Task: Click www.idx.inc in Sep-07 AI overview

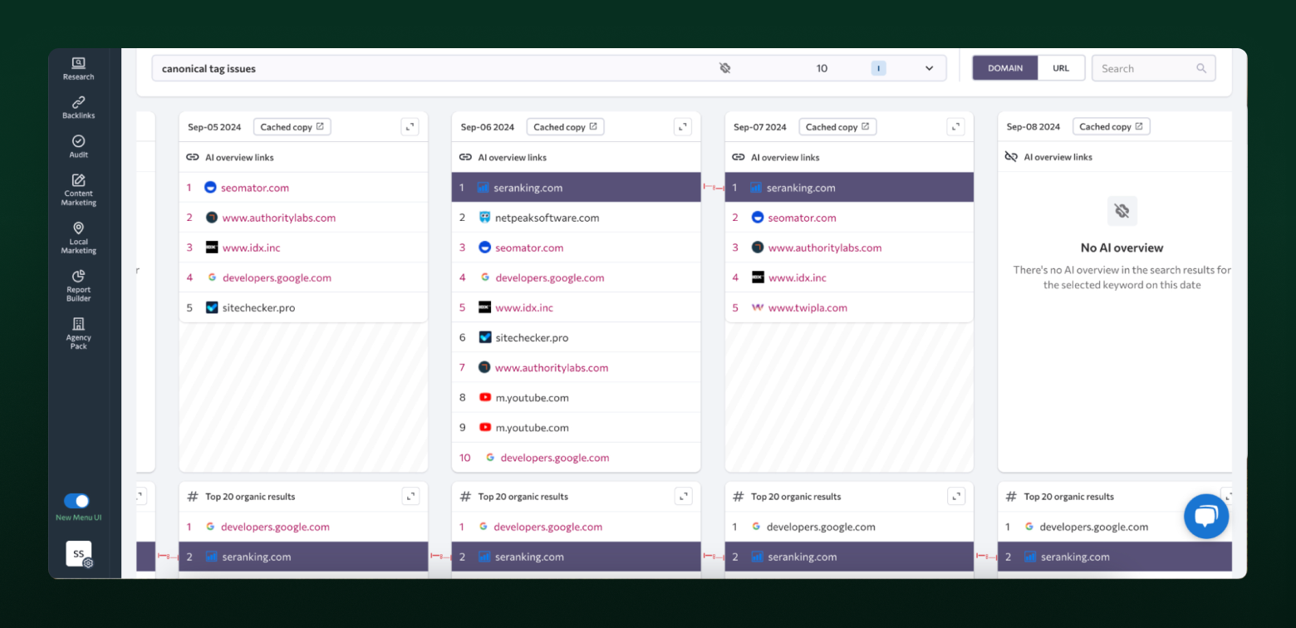Action: click(x=798, y=277)
